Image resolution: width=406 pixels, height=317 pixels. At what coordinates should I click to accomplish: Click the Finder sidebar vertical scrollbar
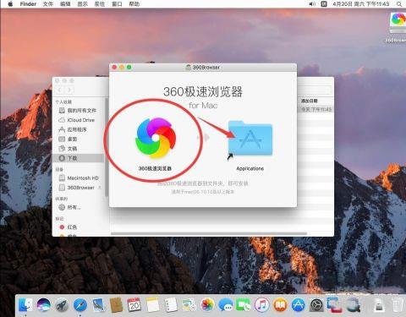(107, 147)
